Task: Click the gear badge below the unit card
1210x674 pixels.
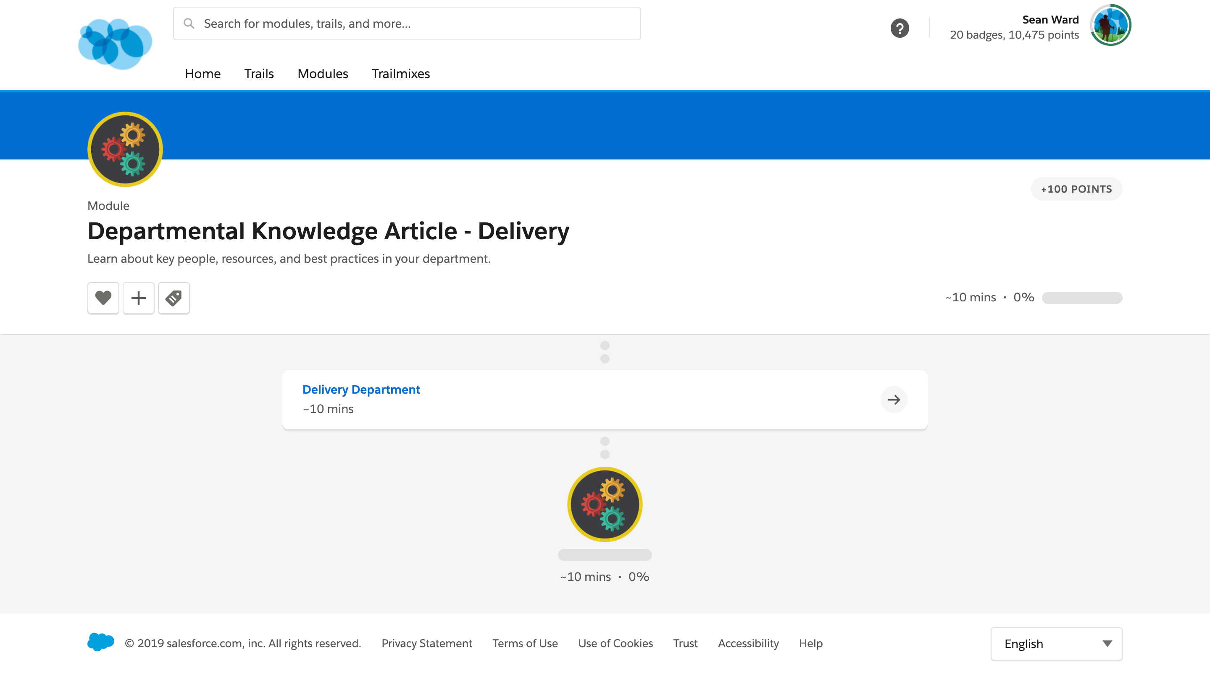Action: click(605, 504)
